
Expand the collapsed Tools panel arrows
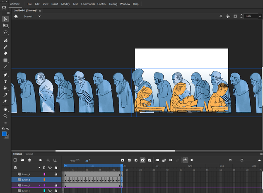pyautogui.click(x=2, y=1)
